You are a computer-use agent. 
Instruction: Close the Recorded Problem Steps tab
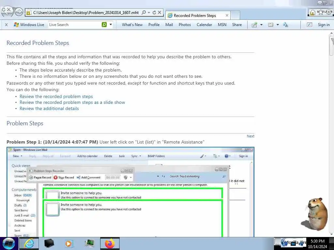[227, 15]
